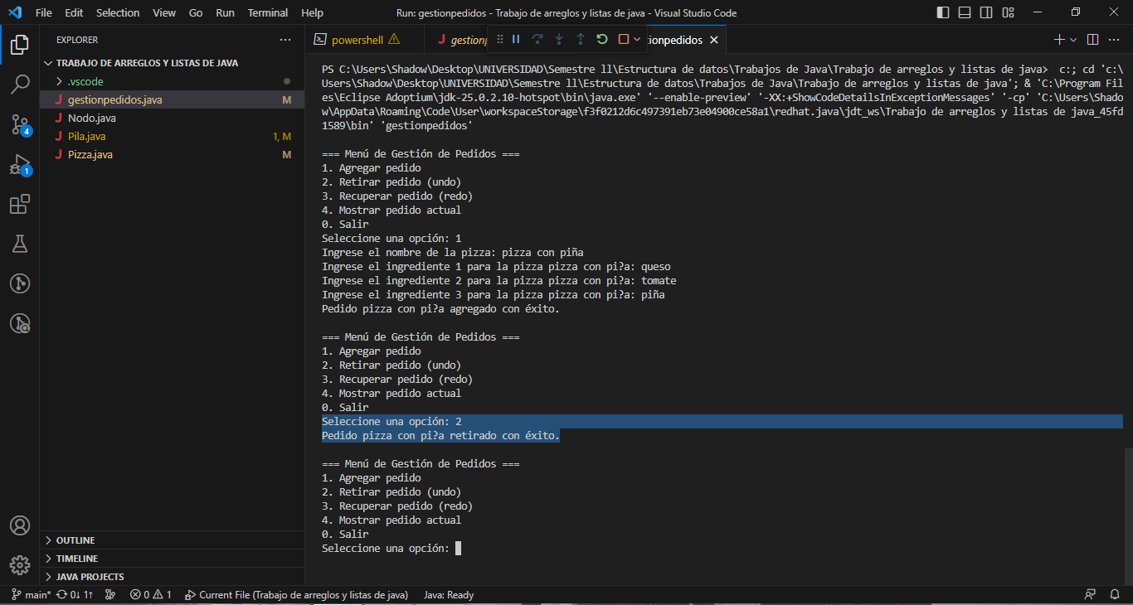Open the Extensions view

(20, 204)
